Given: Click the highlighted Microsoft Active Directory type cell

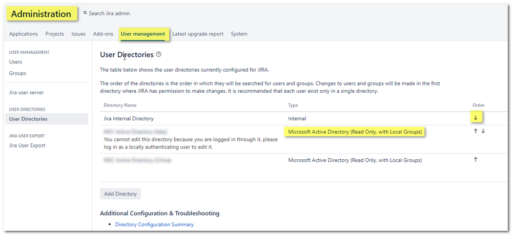Looking at the screenshot, I should 355,132.
